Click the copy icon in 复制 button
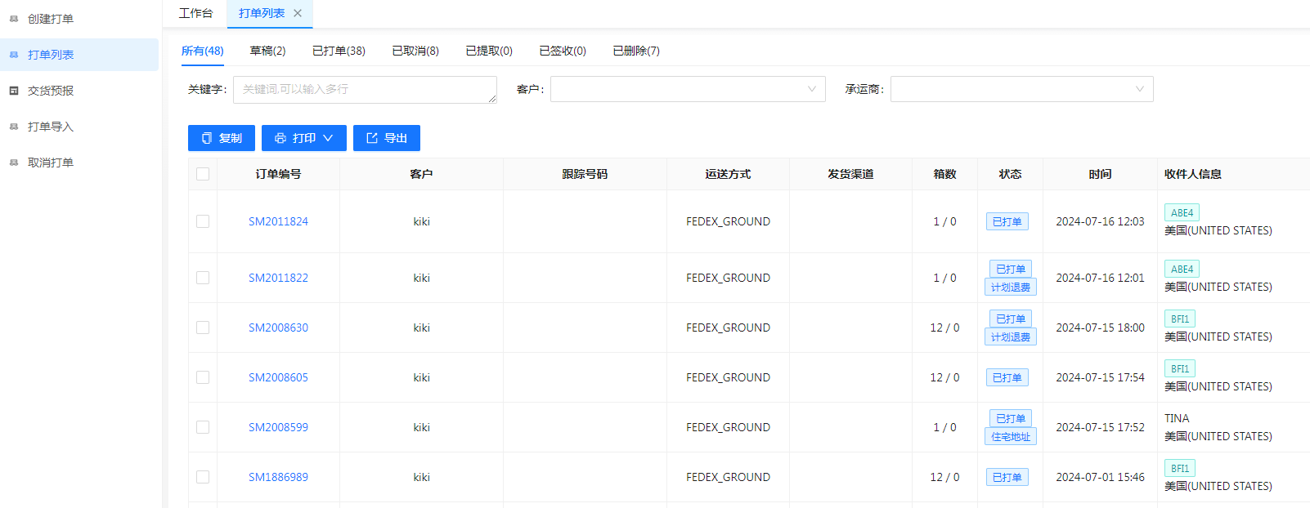This screenshot has width=1310, height=508. tap(207, 138)
